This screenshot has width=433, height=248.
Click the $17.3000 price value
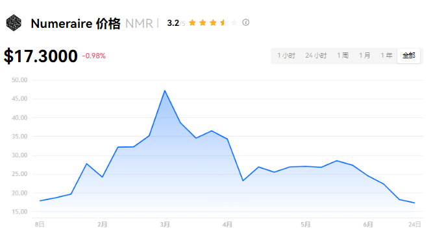coord(41,56)
